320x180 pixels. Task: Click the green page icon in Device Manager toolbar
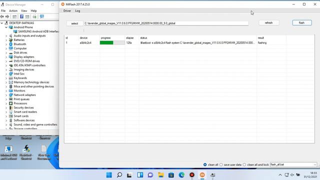point(34,16)
